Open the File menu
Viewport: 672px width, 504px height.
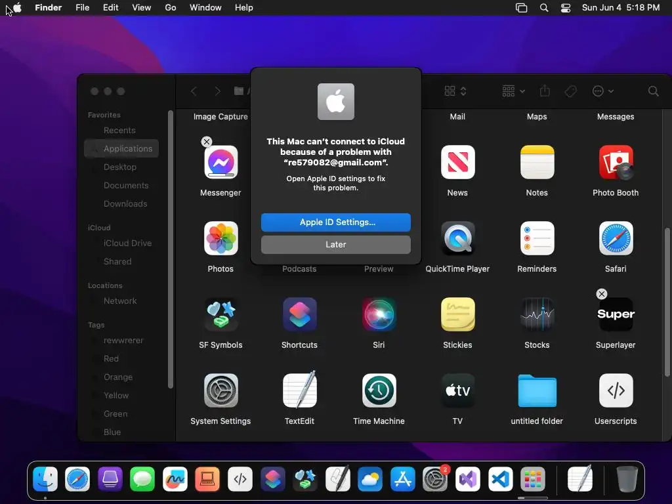tap(82, 7)
